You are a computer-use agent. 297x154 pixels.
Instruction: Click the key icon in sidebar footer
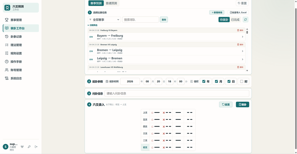pyautogui.click(x=29, y=147)
